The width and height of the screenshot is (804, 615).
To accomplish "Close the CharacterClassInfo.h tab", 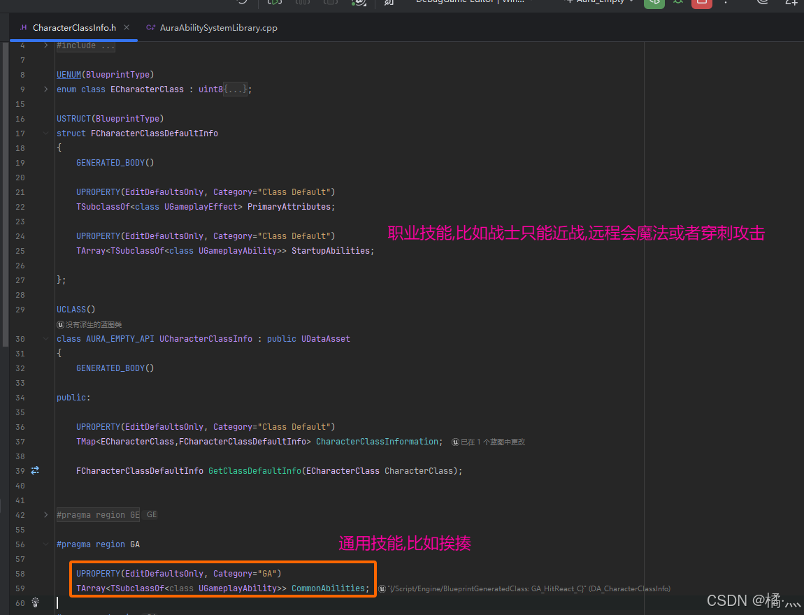I will pyautogui.click(x=127, y=27).
